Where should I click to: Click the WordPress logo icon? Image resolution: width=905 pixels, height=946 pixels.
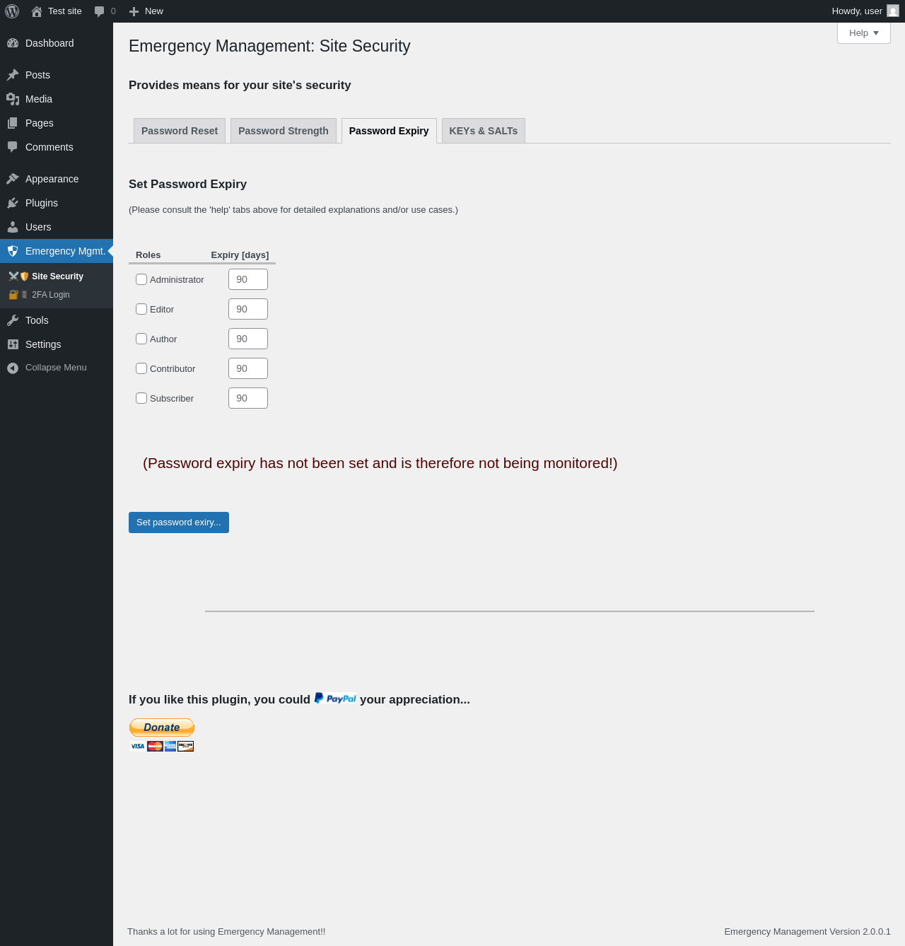pos(12,11)
